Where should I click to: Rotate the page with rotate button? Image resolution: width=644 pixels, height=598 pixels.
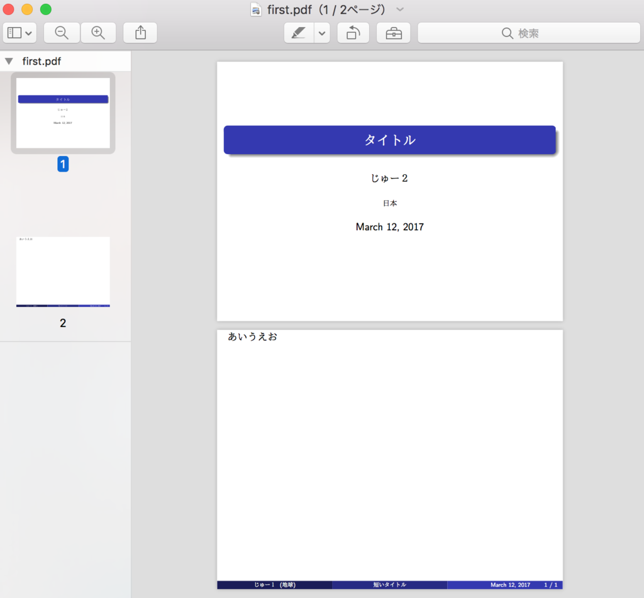[x=353, y=33]
